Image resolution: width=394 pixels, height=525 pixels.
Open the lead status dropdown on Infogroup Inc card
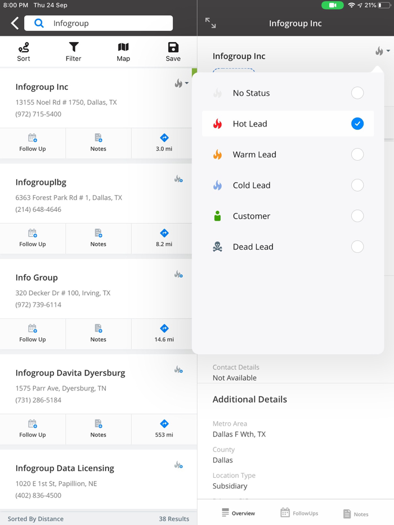(x=180, y=83)
